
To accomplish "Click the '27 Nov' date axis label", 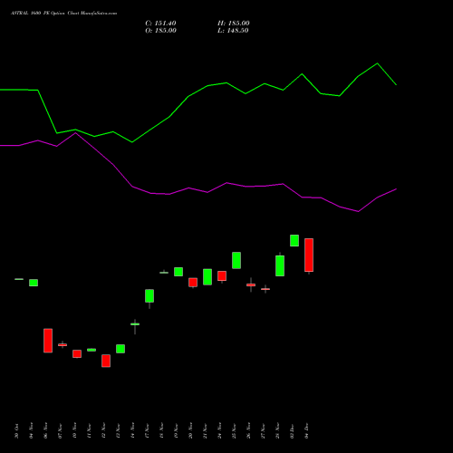I will (263, 430).
